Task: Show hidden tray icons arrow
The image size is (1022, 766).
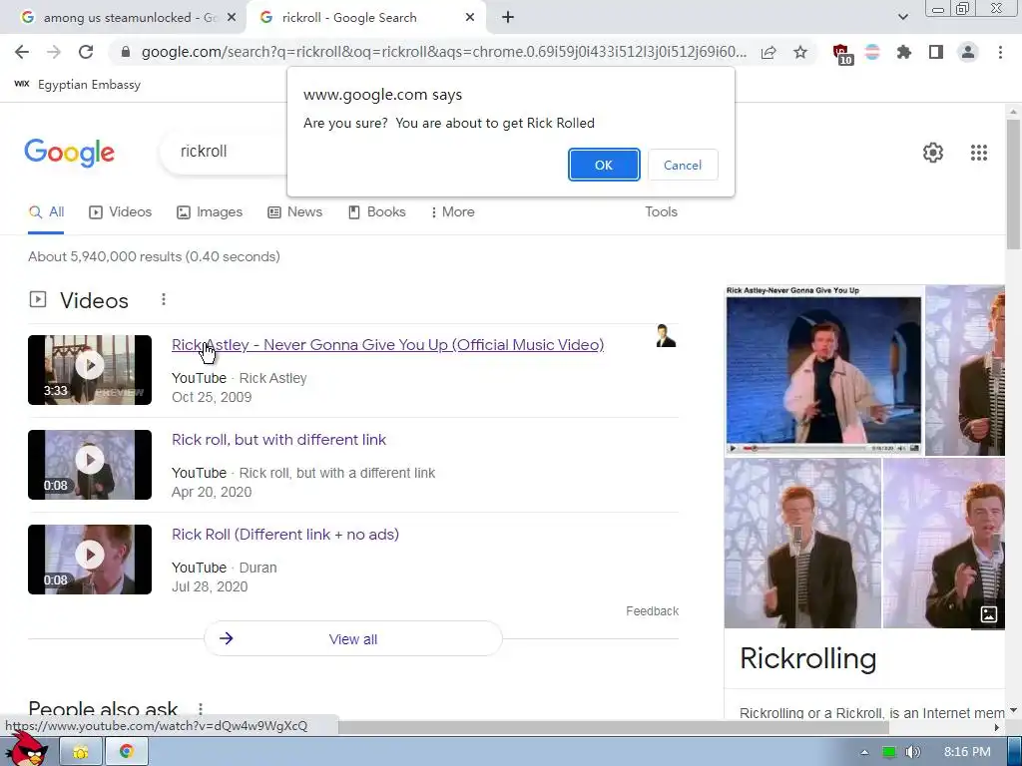Action: (864, 752)
